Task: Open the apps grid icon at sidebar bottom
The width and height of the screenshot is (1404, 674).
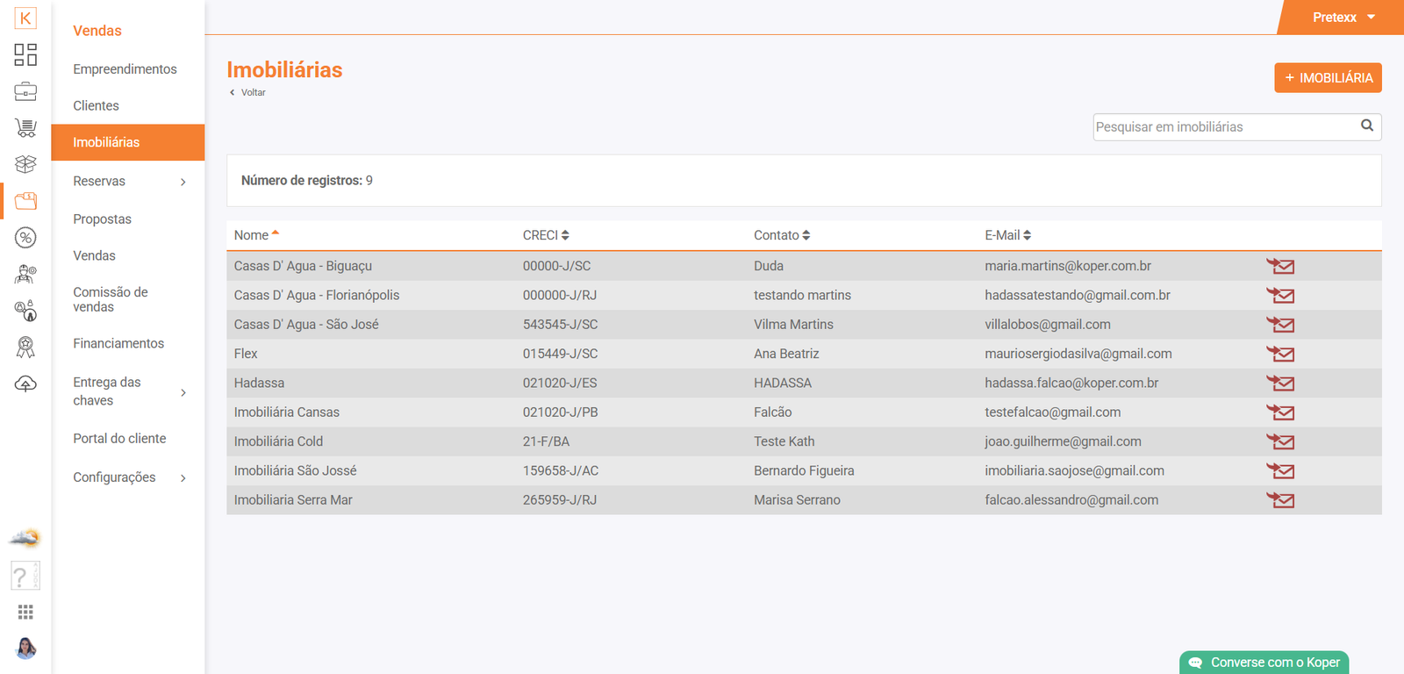Action: coord(25,612)
